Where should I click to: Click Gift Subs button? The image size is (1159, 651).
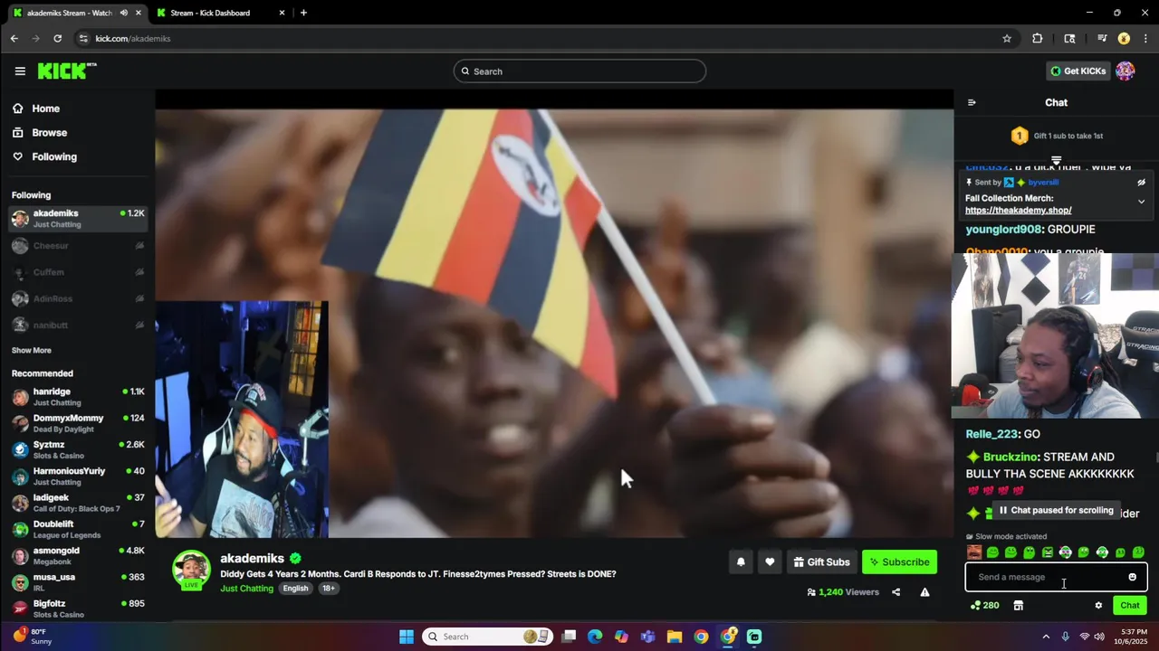coord(821,561)
